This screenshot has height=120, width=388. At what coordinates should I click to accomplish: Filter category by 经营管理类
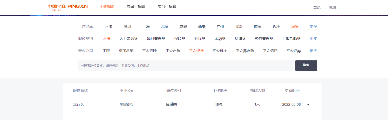[x=264, y=39]
